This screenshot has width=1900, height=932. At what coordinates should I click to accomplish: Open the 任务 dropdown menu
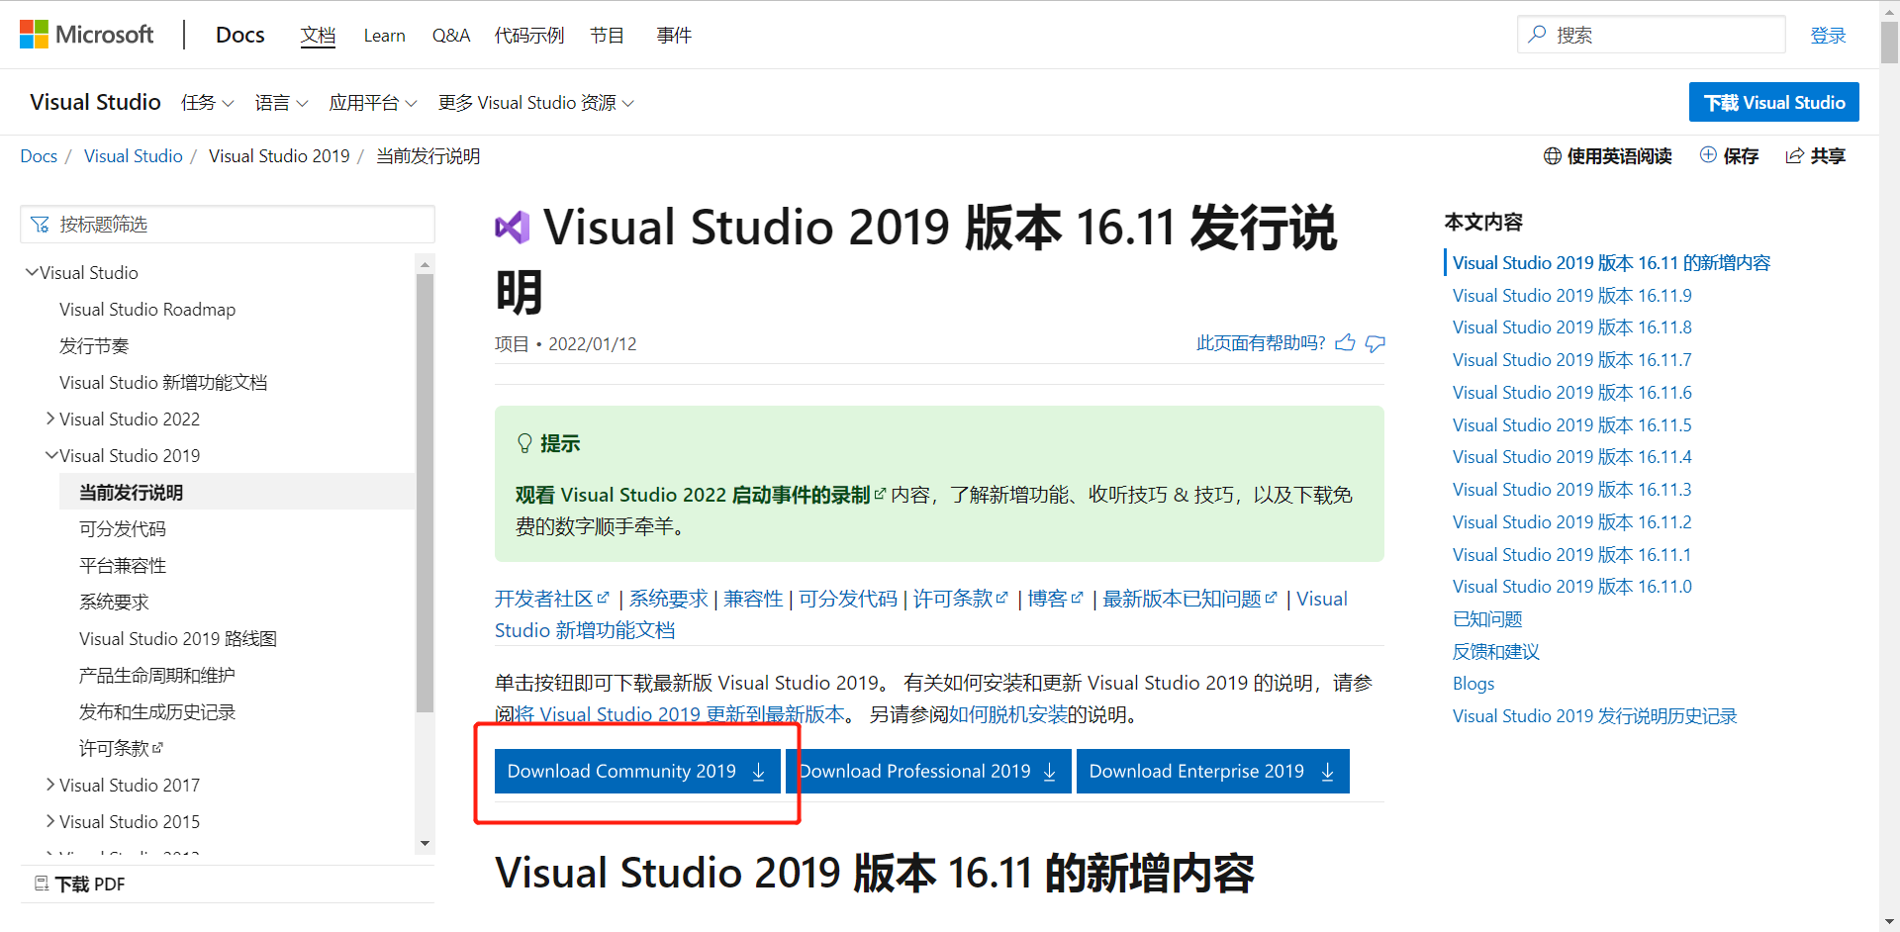207,103
